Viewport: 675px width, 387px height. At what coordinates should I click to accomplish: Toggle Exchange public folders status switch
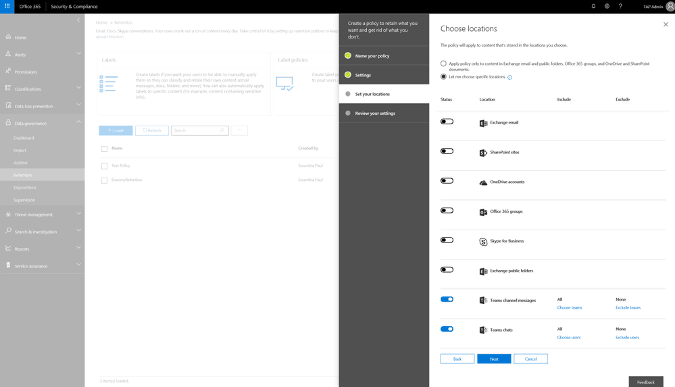click(447, 270)
